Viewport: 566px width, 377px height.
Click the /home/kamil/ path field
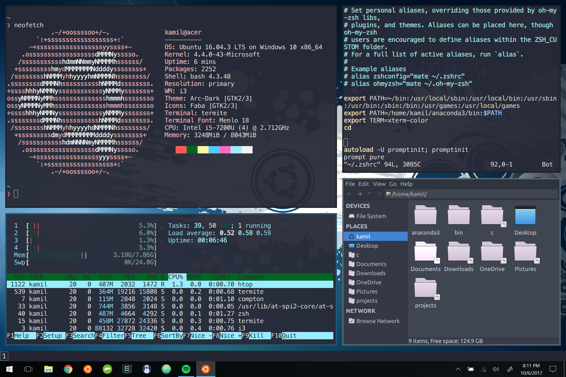471,194
